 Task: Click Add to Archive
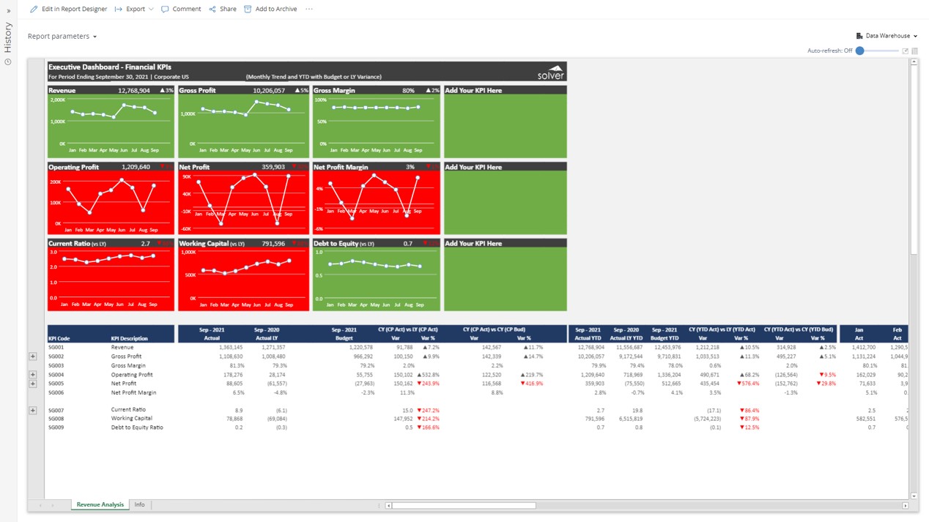[x=270, y=9]
